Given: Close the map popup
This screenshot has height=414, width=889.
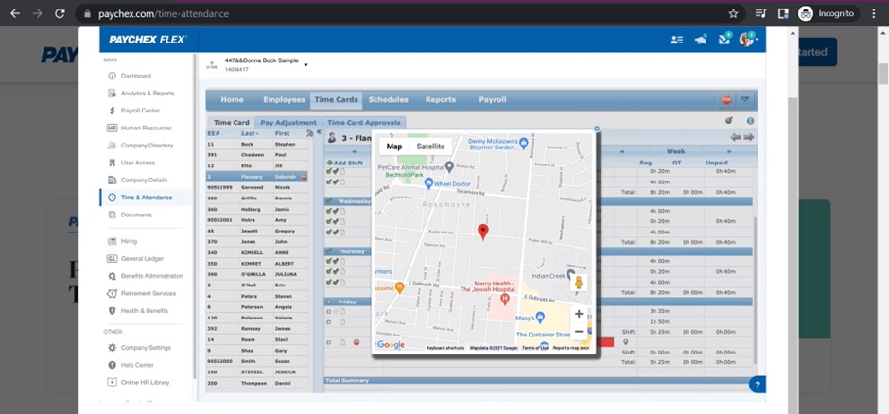Looking at the screenshot, I should (596, 129).
